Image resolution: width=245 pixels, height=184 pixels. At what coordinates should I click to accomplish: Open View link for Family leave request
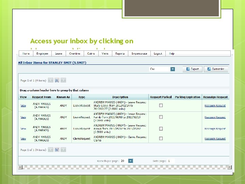pos(23,117)
